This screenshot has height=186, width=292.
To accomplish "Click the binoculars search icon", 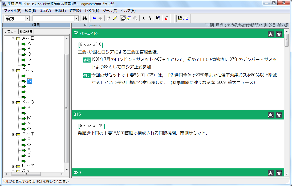I will (85, 18).
